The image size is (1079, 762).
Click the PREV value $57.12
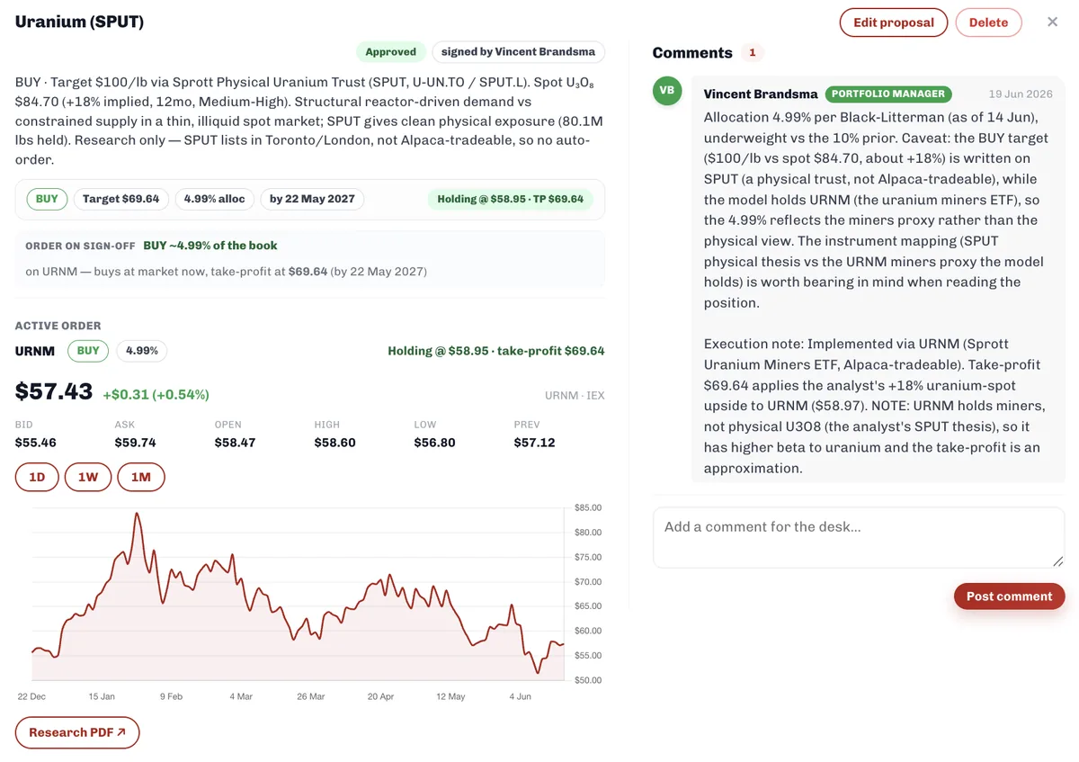tap(535, 443)
